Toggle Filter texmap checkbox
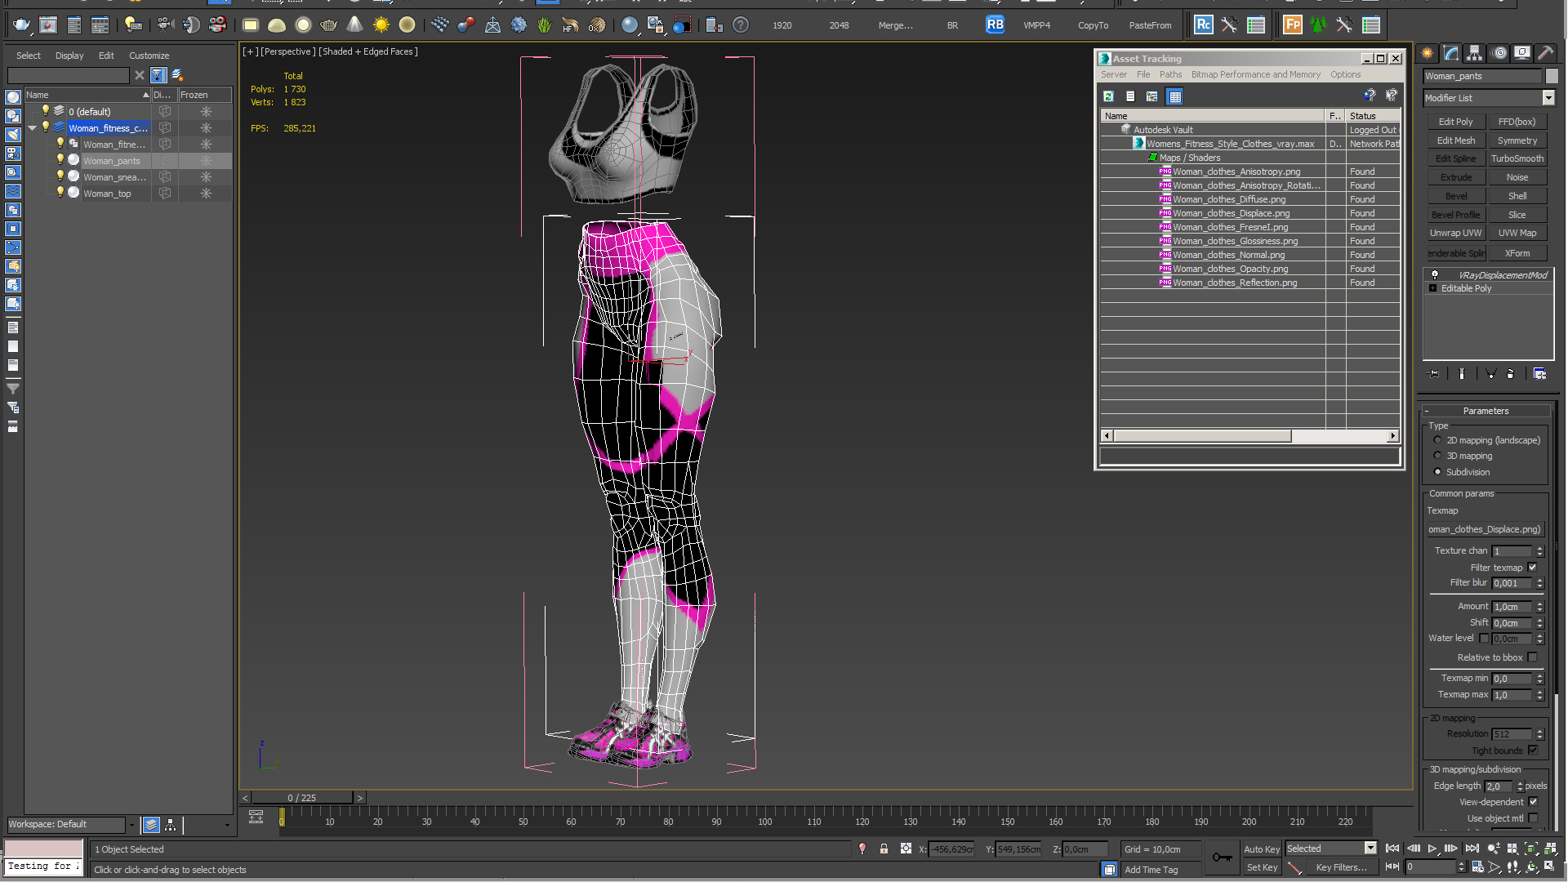Viewport: 1568px width, 882px height. point(1532,568)
